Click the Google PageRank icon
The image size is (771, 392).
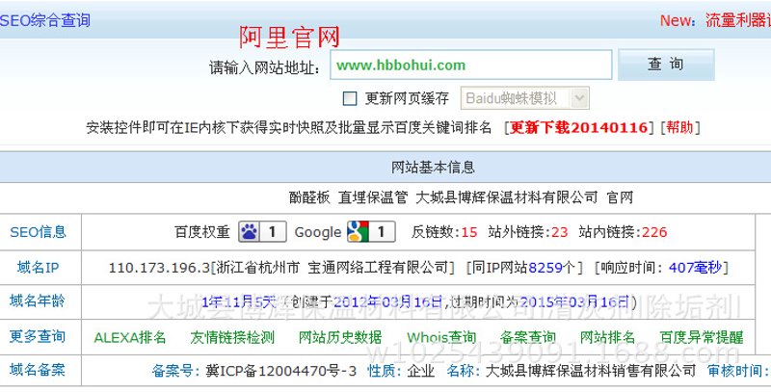(x=358, y=232)
